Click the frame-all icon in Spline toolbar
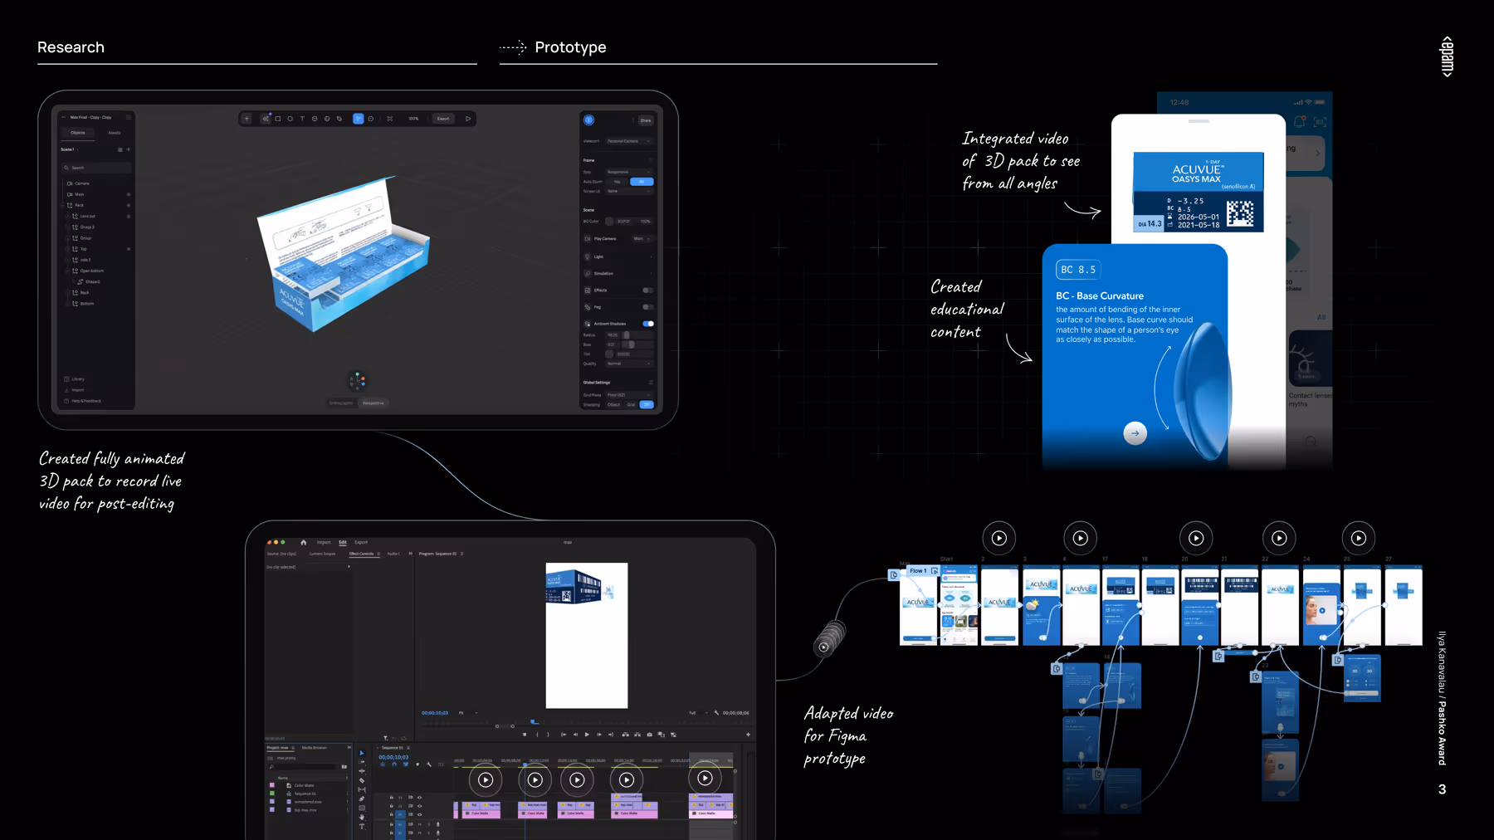 (x=389, y=119)
